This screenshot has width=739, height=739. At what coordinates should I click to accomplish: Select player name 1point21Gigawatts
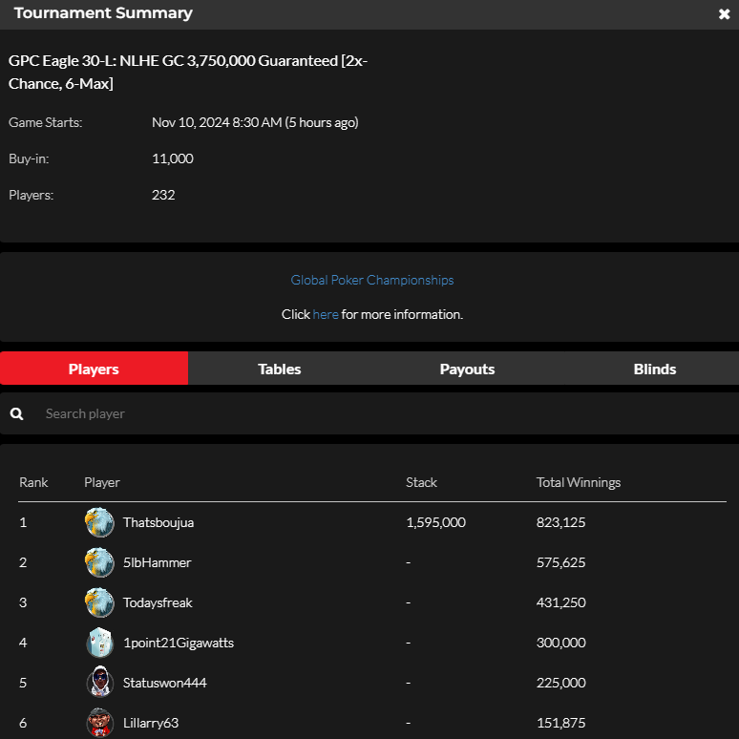tap(179, 643)
